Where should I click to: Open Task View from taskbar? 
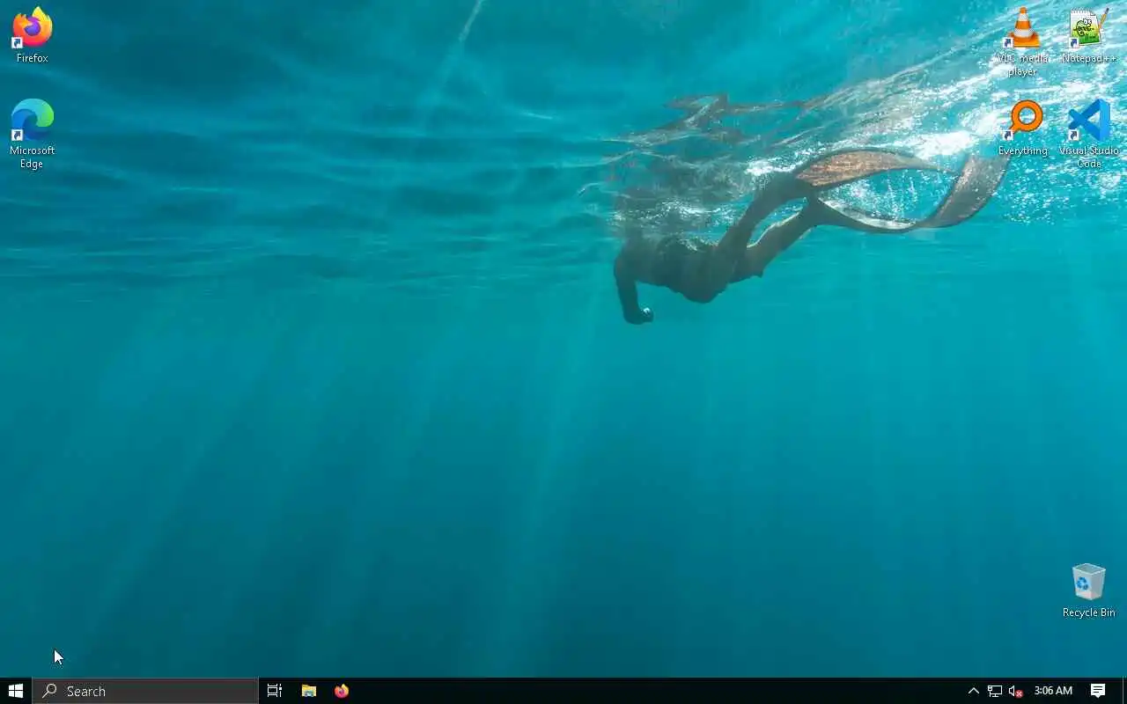(x=275, y=691)
